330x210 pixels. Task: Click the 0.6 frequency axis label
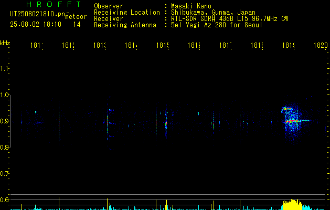pos(4,199)
